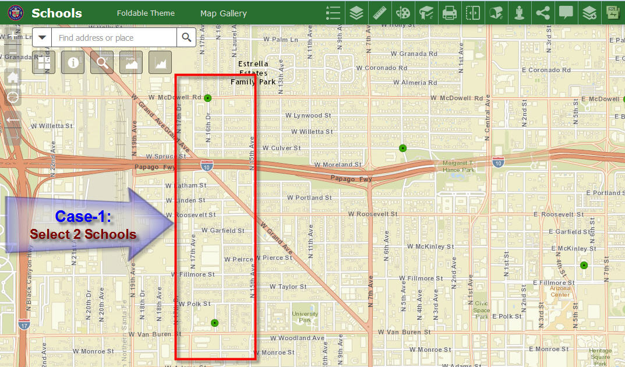Expand the search source dropdown arrow
Screen dimensions: 625x367
[42, 37]
